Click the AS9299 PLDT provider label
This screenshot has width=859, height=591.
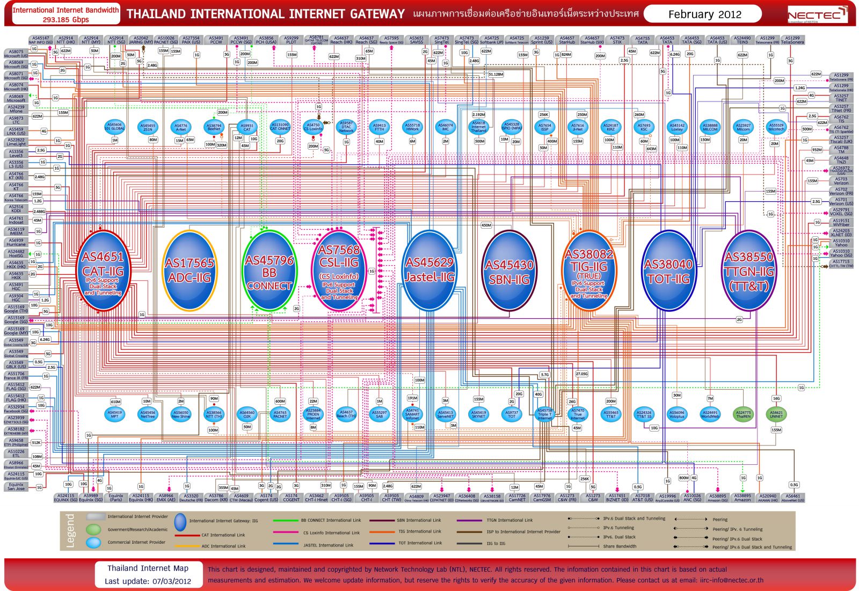click(291, 40)
